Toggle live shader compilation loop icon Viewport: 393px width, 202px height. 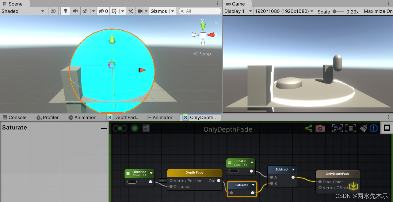[120, 128]
